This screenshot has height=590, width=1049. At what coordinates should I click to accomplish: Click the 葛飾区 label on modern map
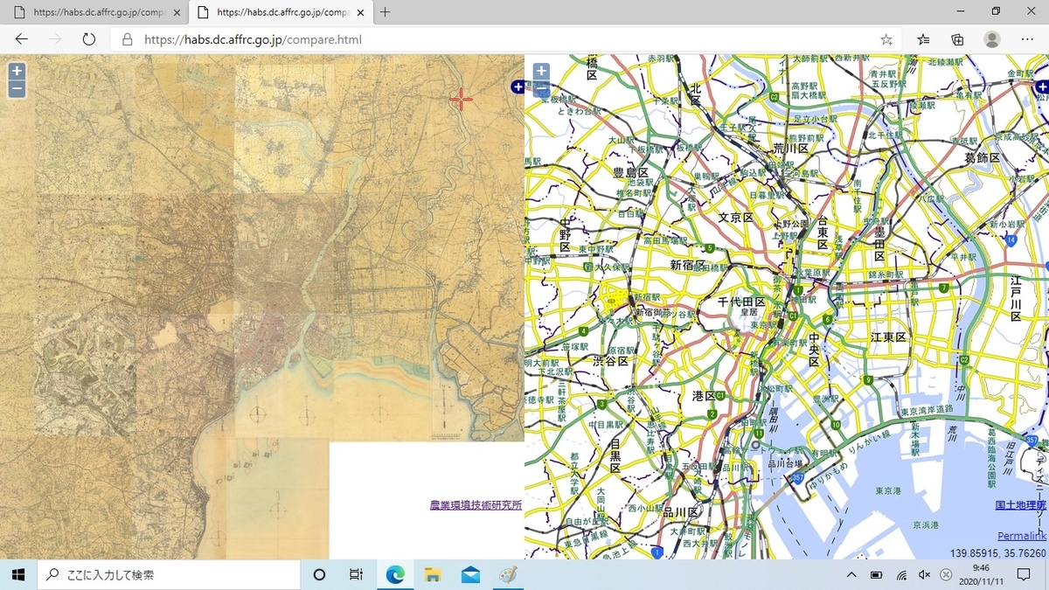click(982, 157)
